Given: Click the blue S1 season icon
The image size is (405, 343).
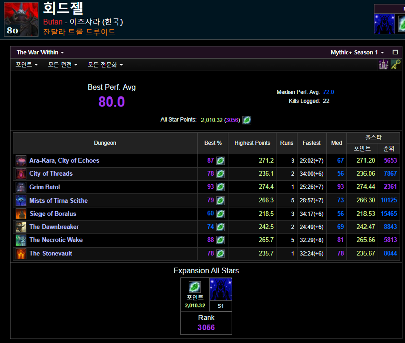Looking at the screenshot, I should pyautogui.click(x=221, y=289).
